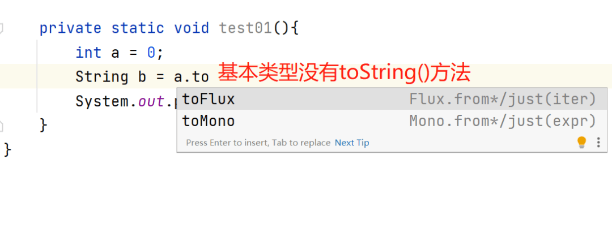612x228 pixels.
Task: Click fold end marker beside method's closing brace
Action: (1, 126)
